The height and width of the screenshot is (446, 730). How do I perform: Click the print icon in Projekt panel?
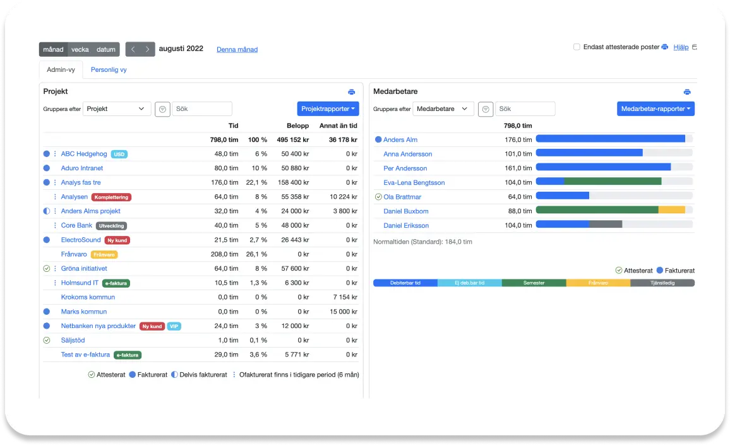(352, 92)
